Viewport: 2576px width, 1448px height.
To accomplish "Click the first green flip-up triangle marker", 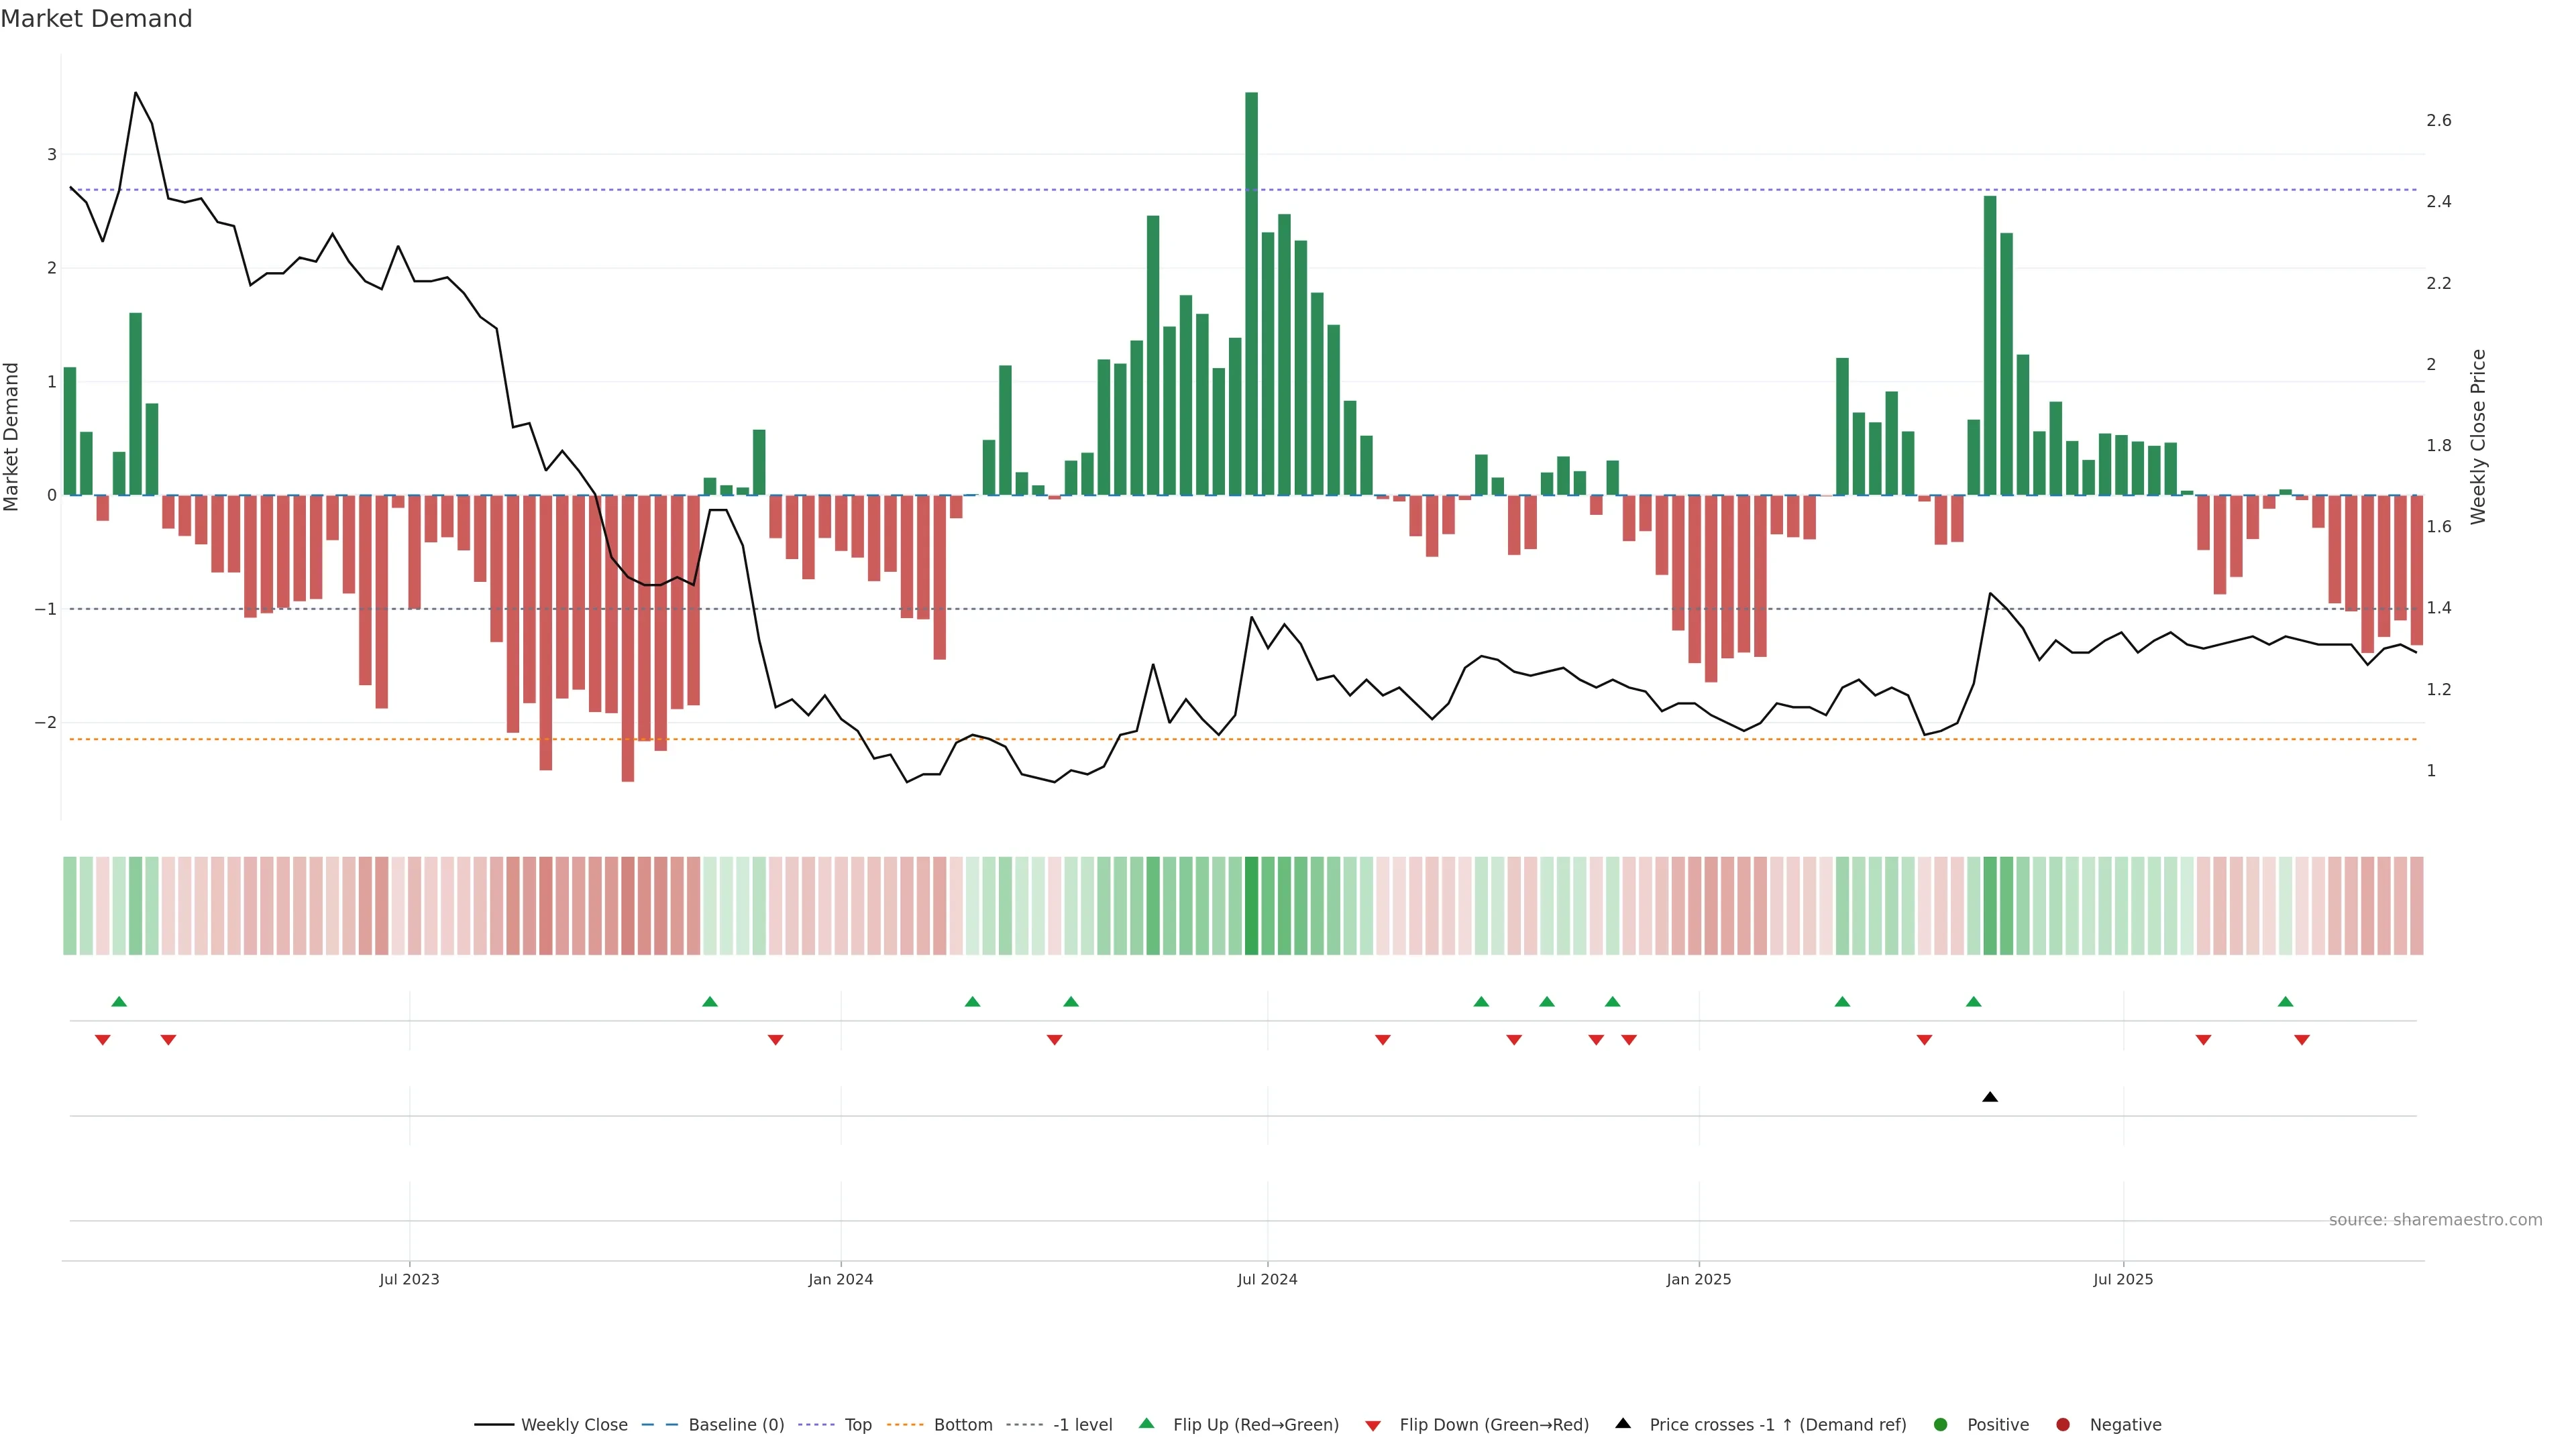I will click(119, 1002).
